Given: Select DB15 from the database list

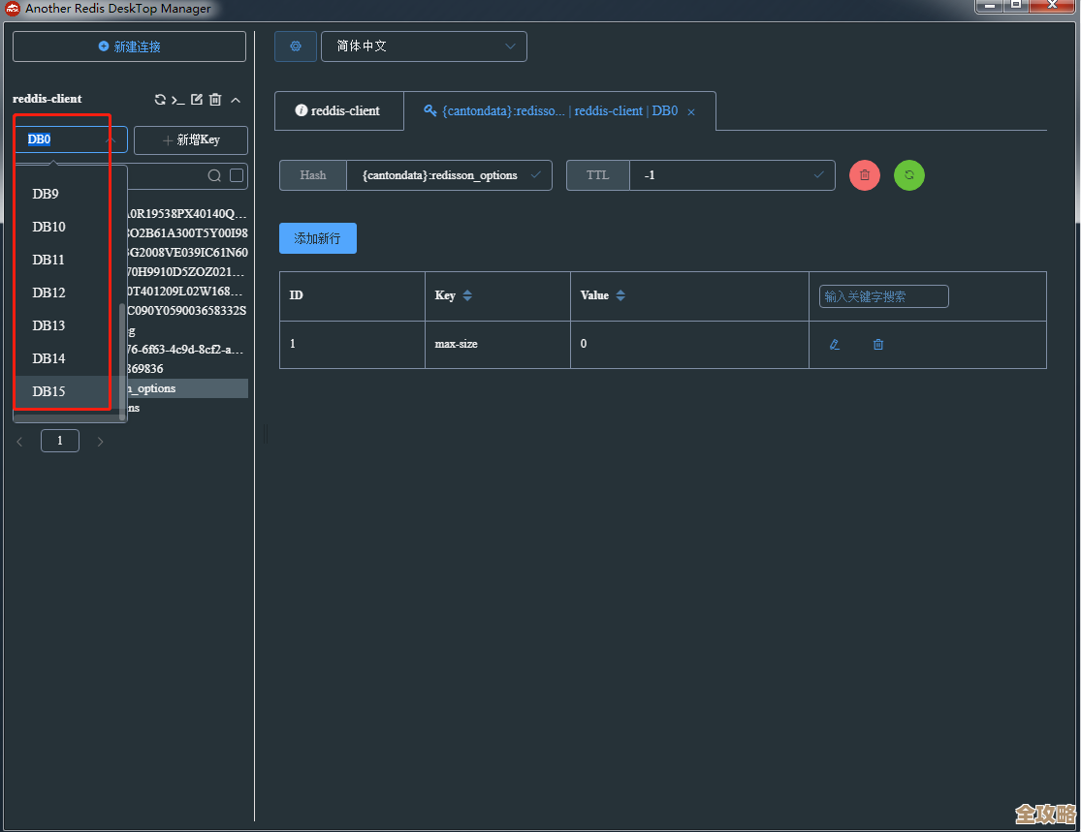Looking at the screenshot, I should pos(49,391).
